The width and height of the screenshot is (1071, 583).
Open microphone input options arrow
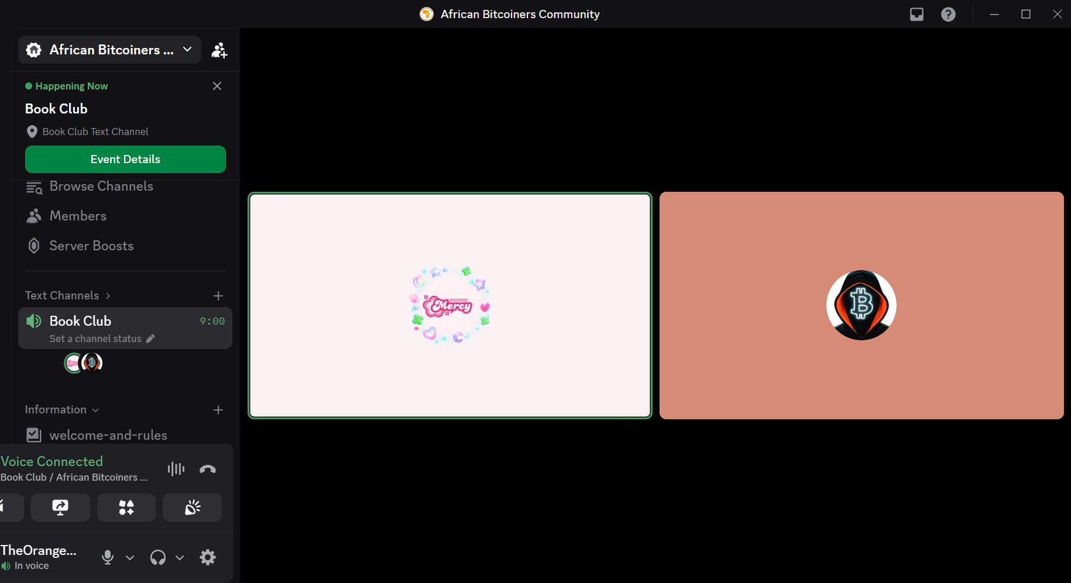[x=130, y=557]
